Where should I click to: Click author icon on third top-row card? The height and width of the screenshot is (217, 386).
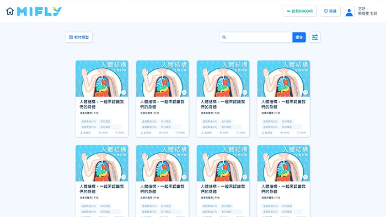tap(202, 133)
